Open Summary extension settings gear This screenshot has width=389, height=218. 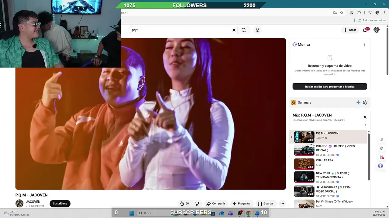pos(365,102)
